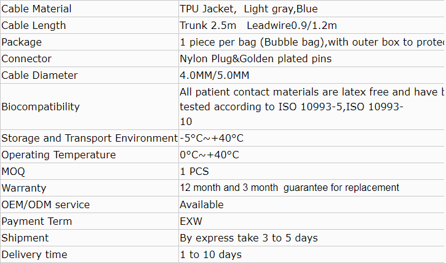
Task: Click the 4.0MM/5.0MM value
Action: point(214,75)
